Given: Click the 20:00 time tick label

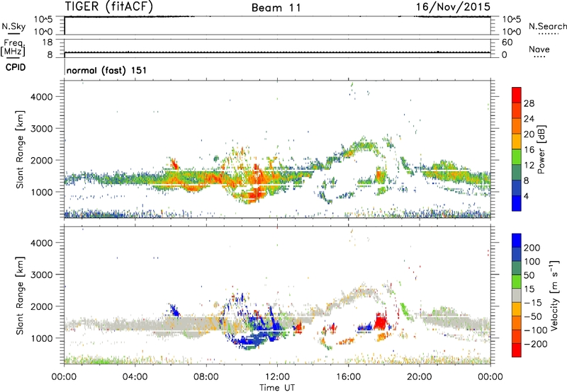Looking at the screenshot, I should click(419, 377).
